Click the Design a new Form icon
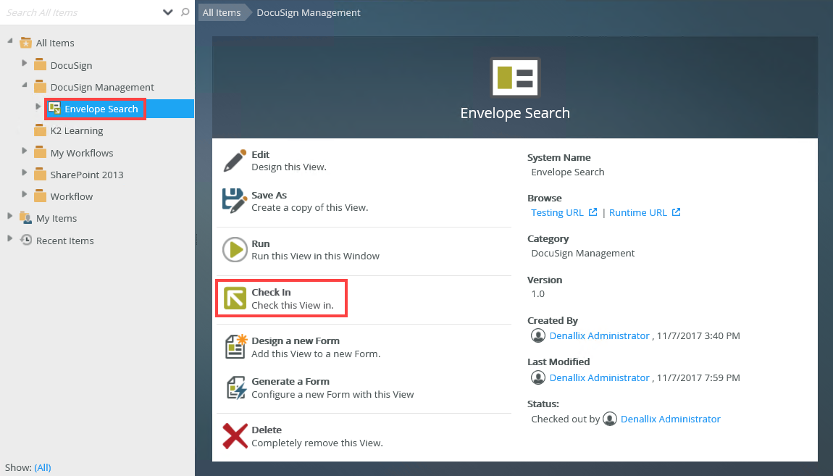833x476 pixels. pos(235,346)
